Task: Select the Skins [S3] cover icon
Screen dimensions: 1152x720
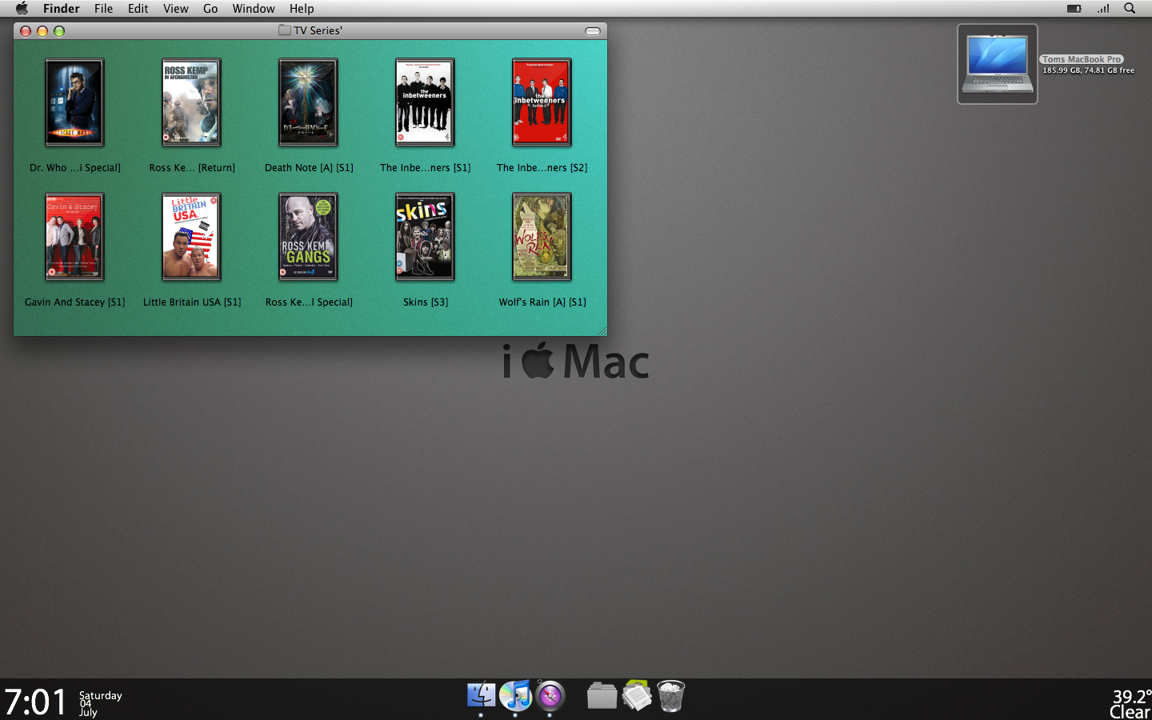Action: pos(425,236)
